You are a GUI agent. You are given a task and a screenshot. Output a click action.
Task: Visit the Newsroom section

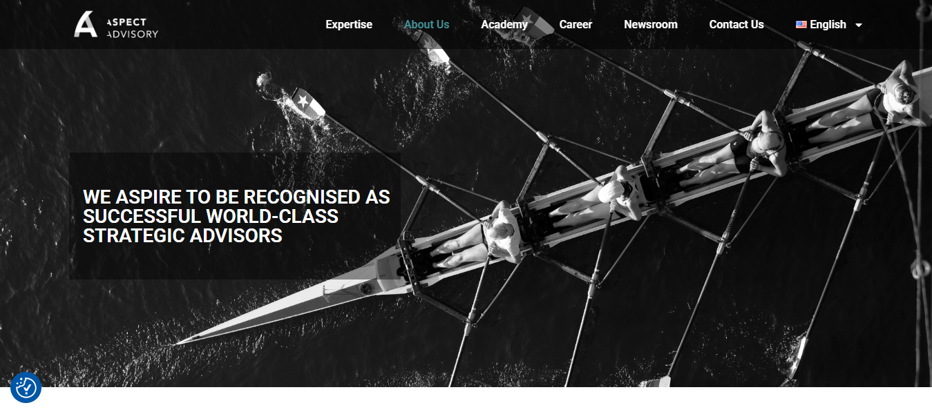[651, 24]
